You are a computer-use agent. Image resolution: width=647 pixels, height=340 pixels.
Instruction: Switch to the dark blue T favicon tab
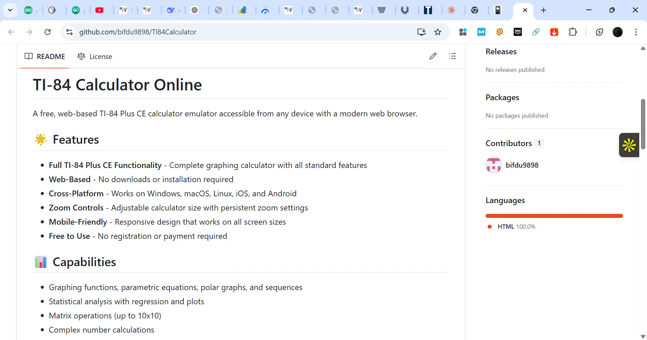(x=428, y=10)
